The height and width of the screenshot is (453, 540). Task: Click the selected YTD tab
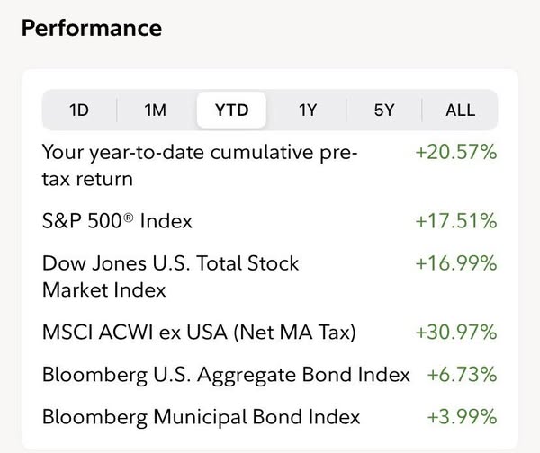click(231, 111)
